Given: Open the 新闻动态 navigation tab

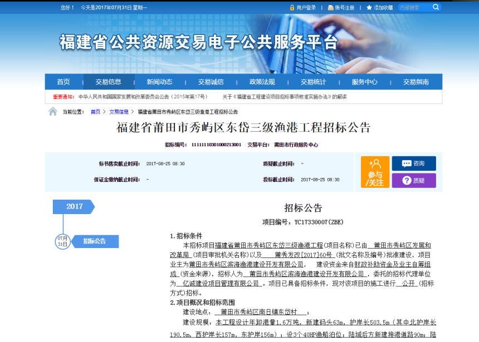Looking at the screenshot, I should tap(159, 82).
